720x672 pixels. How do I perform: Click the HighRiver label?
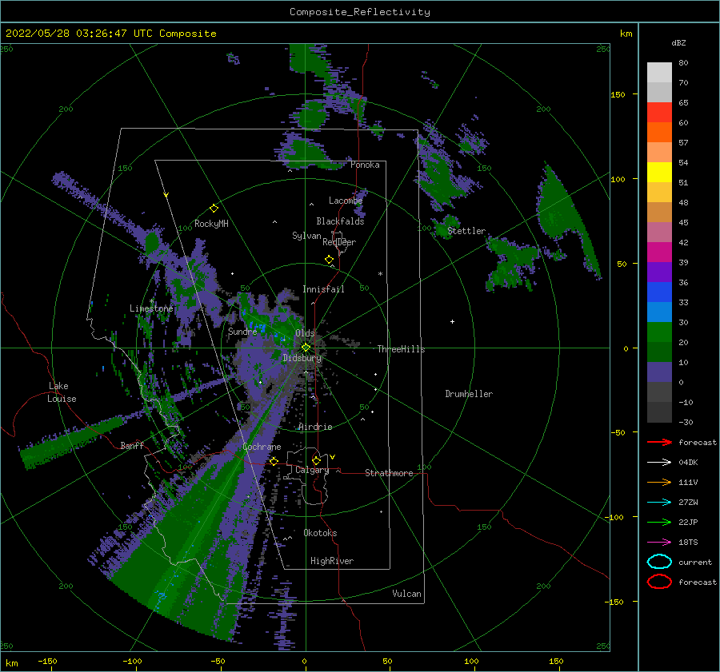pyautogui.click(x=332, y=561)
